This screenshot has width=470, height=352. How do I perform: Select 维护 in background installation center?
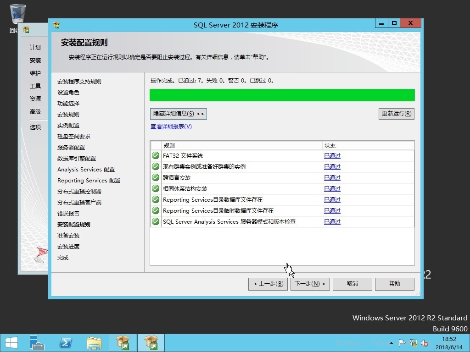click(35, 73)
